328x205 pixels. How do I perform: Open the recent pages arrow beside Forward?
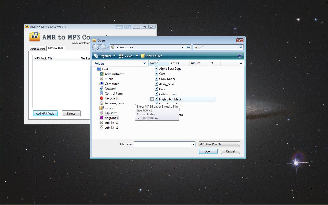(x=108, y=47)
